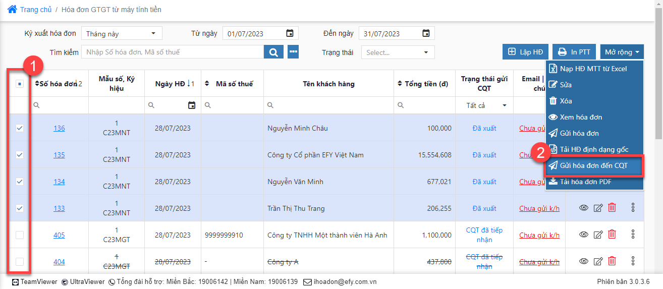Expand the Tất cả status filter dropdown
This screenshot has width=663, height=289.
(x=486, y=105)
